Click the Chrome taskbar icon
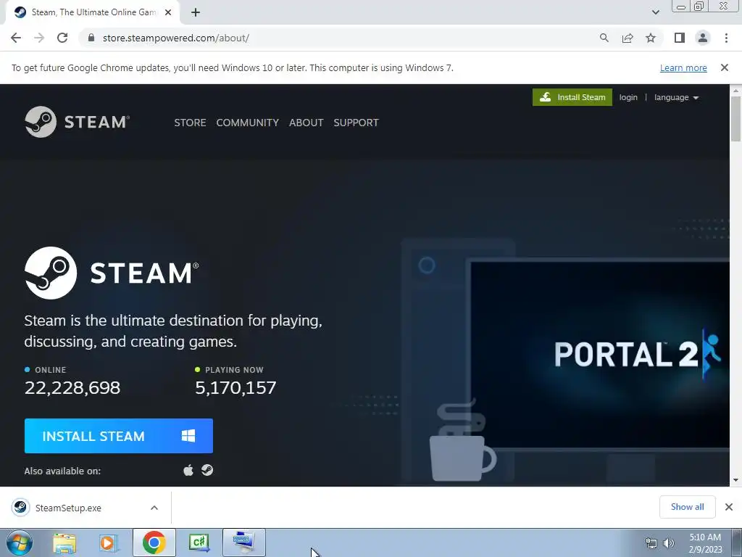Image resolution: width=742 pixels, height=557 pixels. coord(154,542)
